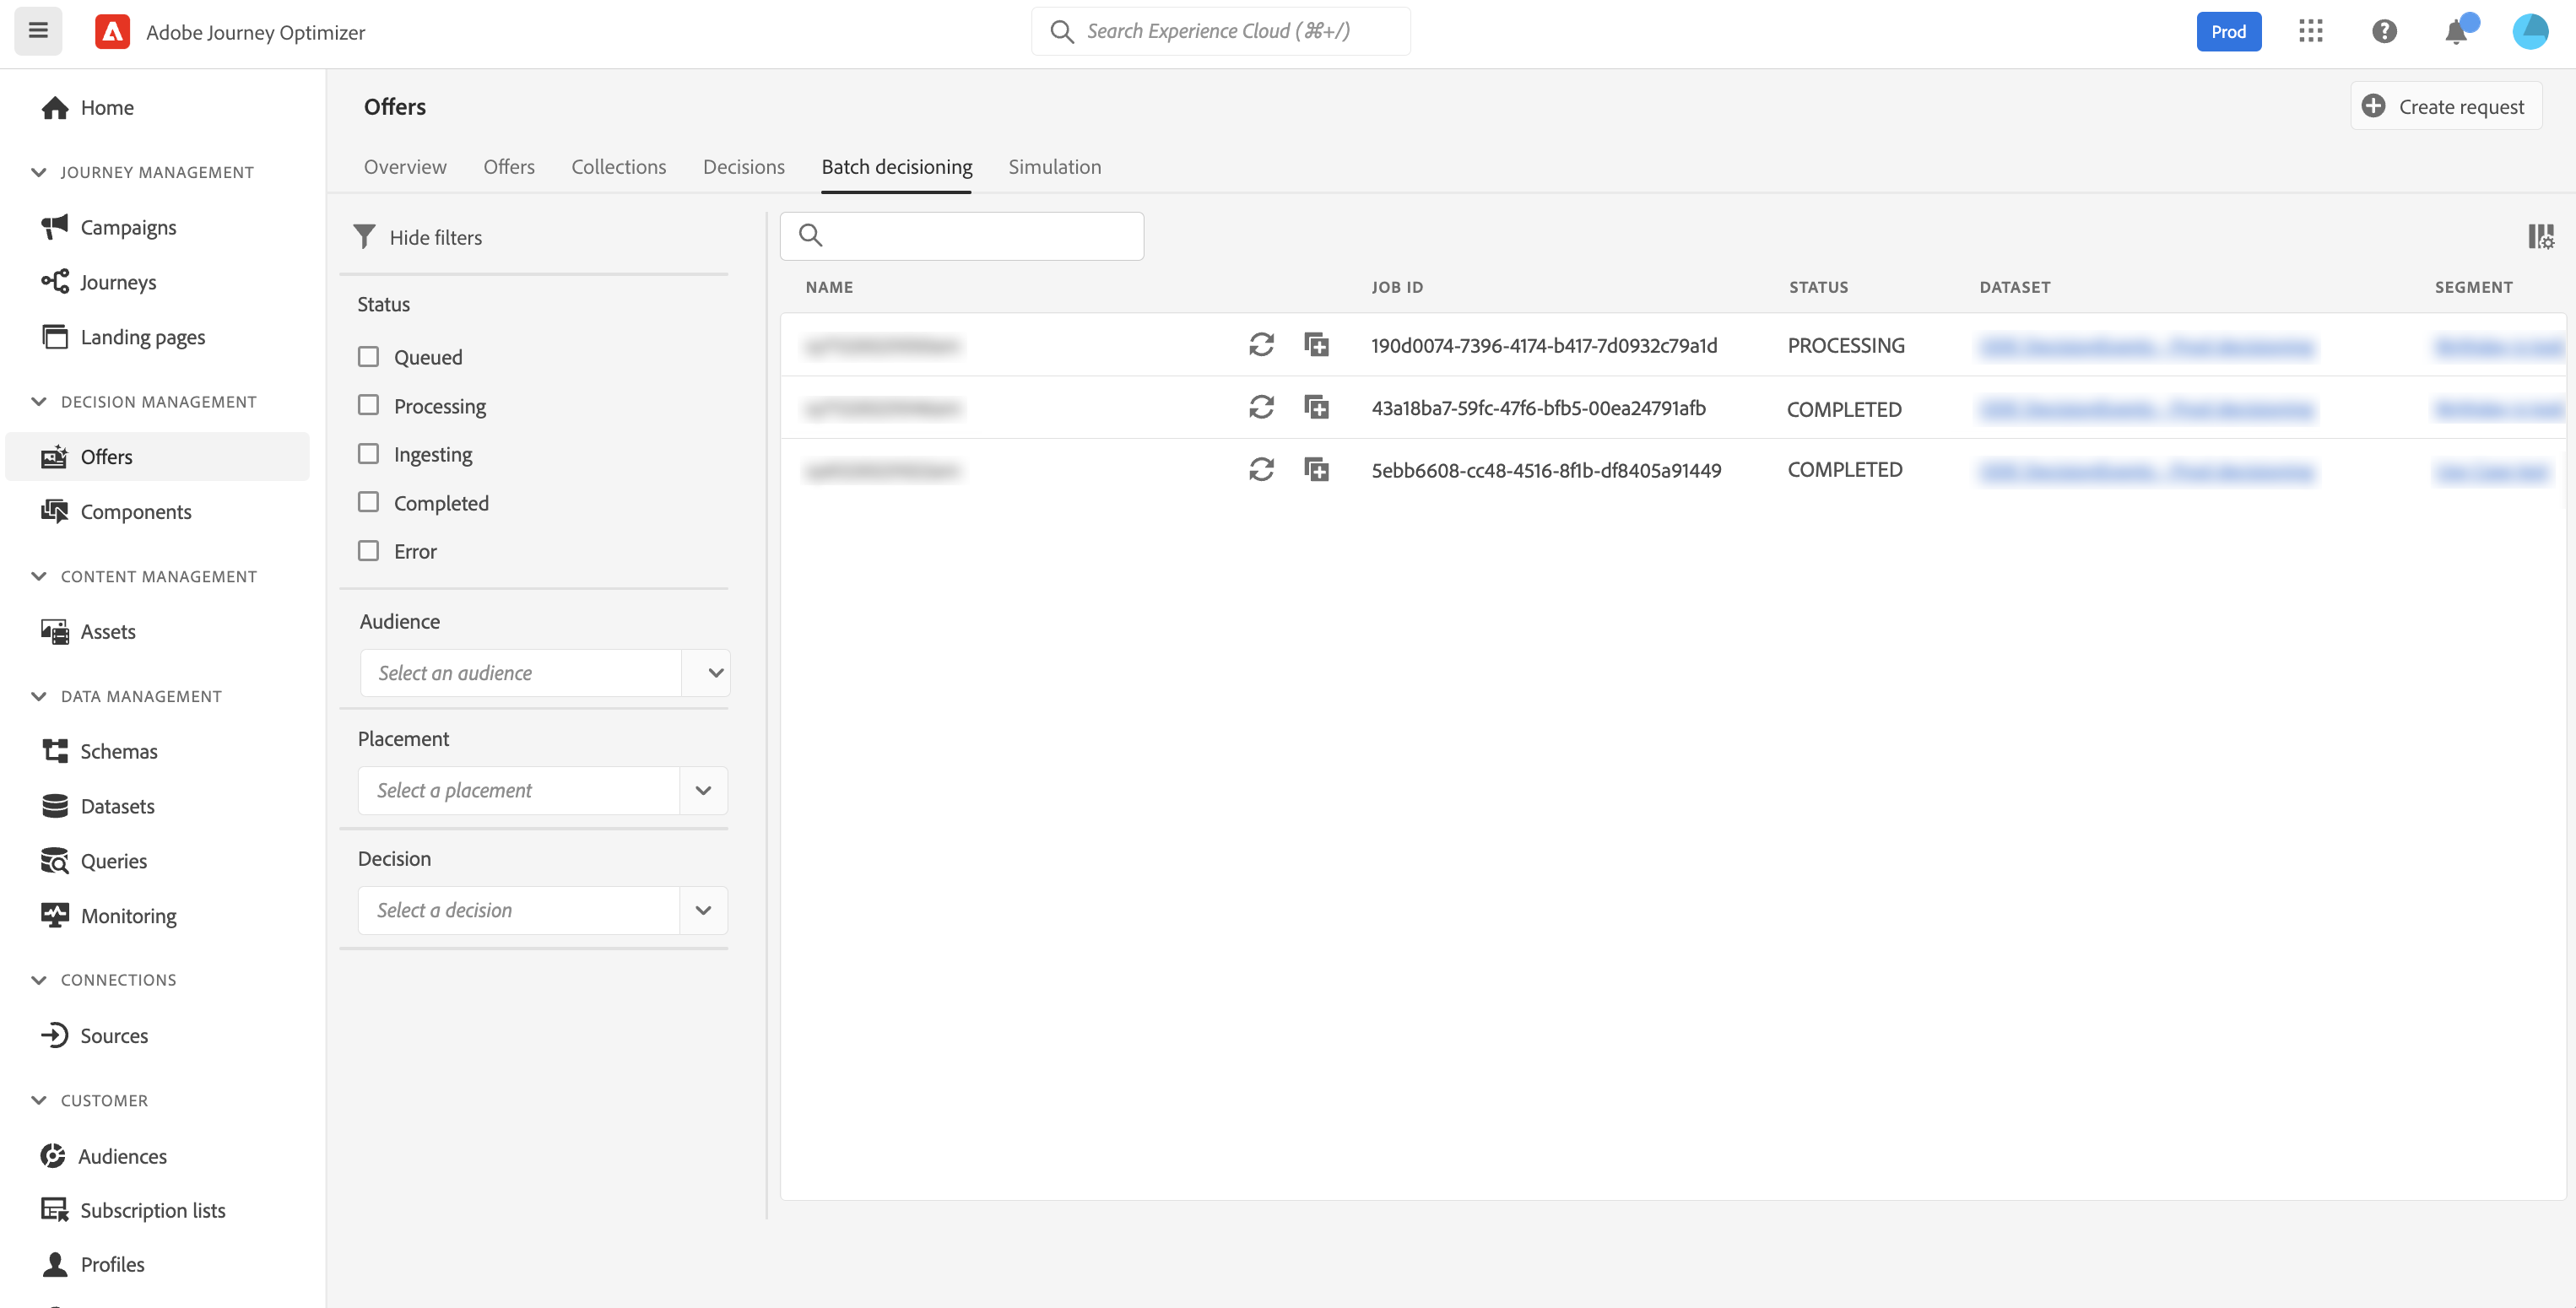Open the Collections tab
Viewport: 2576px width, 1308px height.
[618, 167]
